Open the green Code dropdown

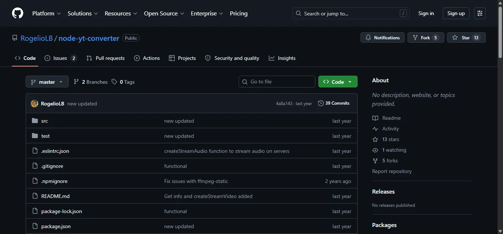tap(338, 82)
